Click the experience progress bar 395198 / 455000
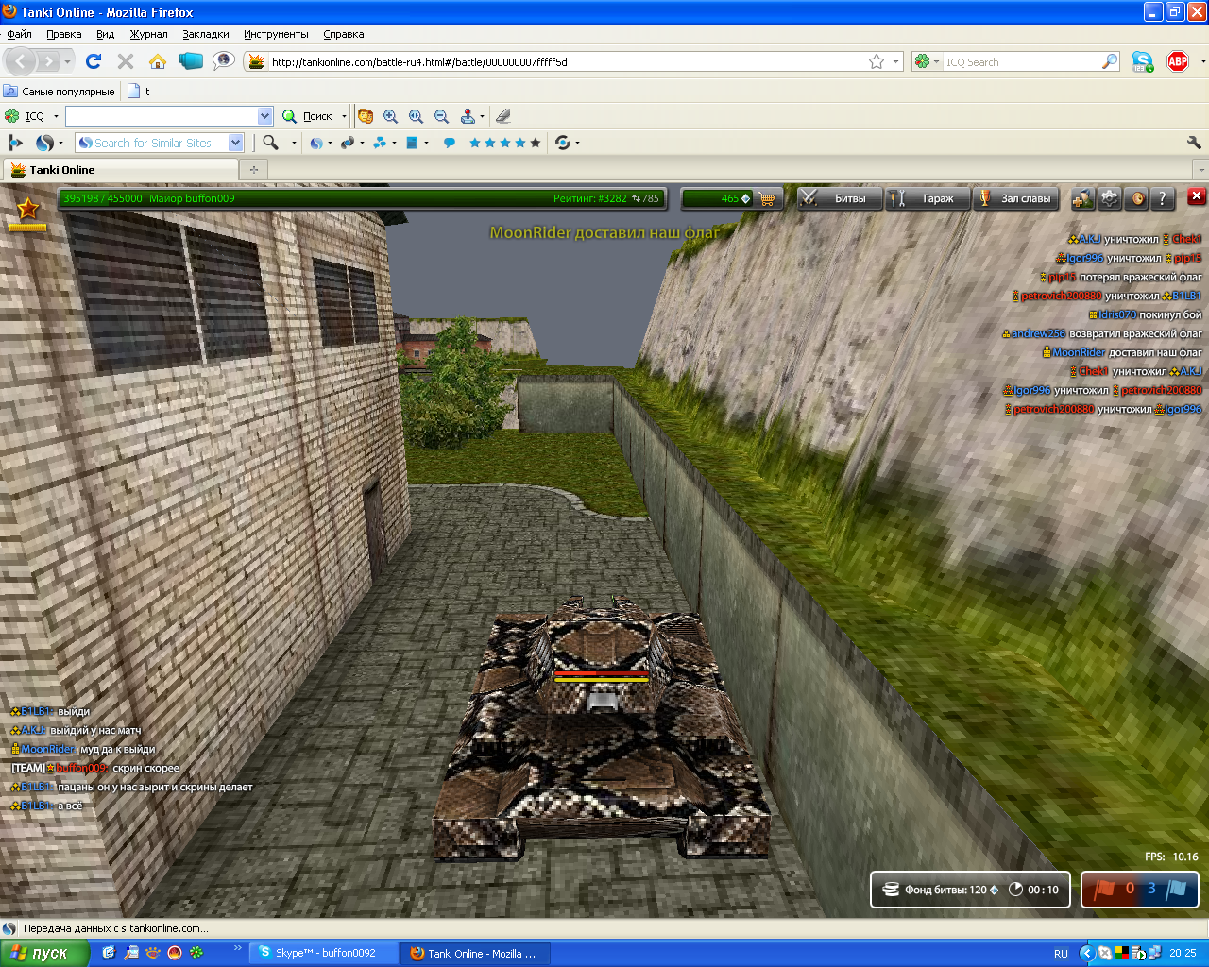The width and height of the screenshot is (1209, 967). point(362,198)
